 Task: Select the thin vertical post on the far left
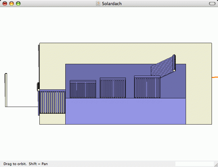click(x=6, y=90)
